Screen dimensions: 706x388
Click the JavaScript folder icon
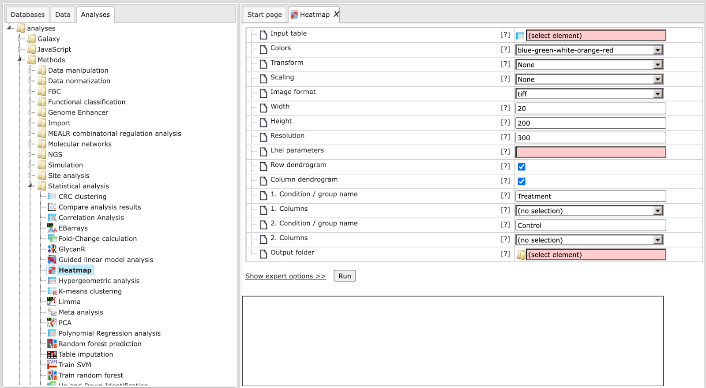(31, 49)
